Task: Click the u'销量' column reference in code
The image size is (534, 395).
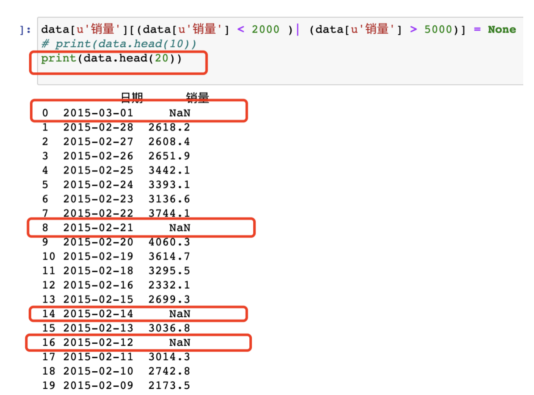Action: [x=100, y=29]
